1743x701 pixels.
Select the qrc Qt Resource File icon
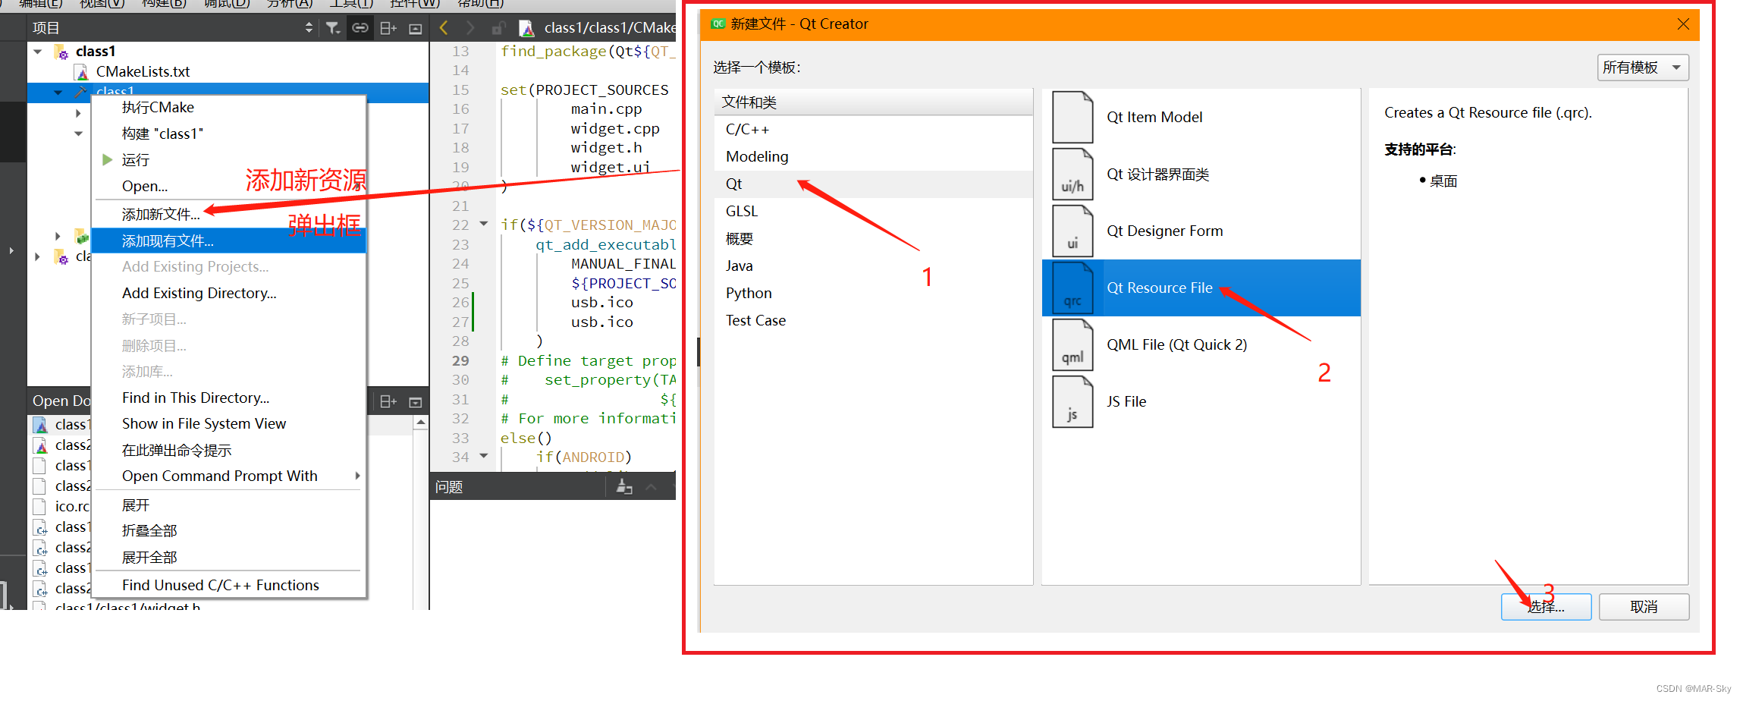[1072, 288]
